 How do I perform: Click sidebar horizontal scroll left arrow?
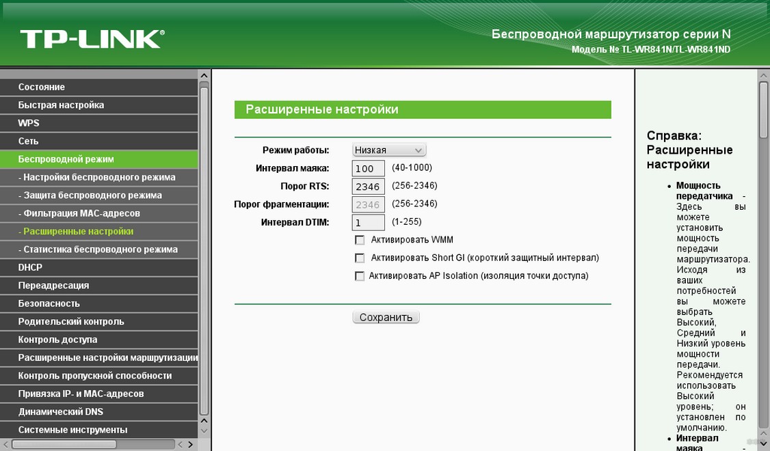click(5, 444)
